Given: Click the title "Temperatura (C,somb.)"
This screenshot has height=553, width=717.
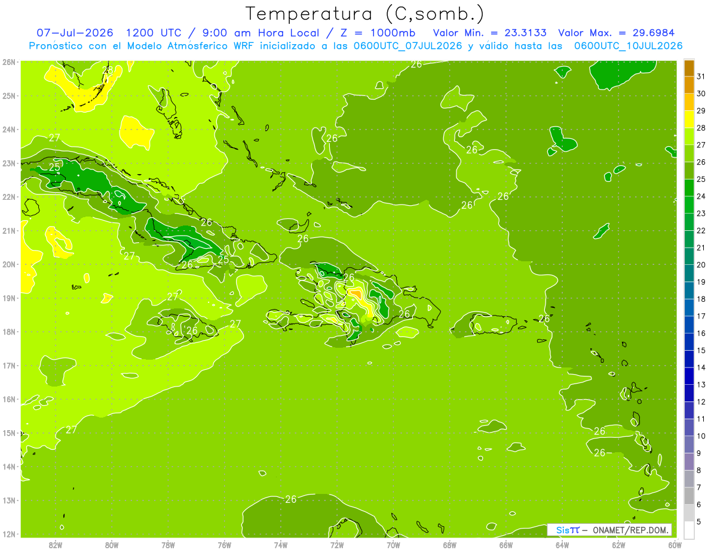Looking at the screenshot, I should pyautogui.click(x=364, y=14).
